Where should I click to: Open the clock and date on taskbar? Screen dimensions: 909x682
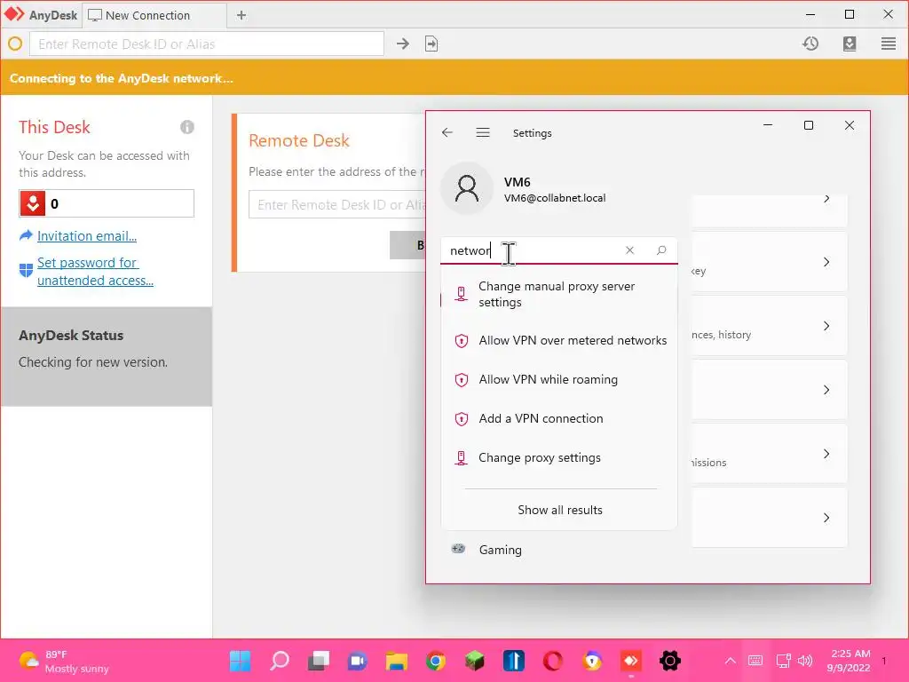[850, 661]
